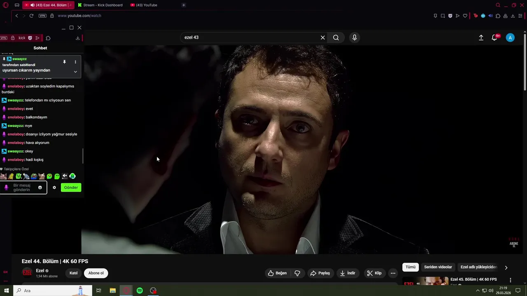Open YouTube upload/create icon
This screenshot has height=296, width=527.
[x=481, y=37]
